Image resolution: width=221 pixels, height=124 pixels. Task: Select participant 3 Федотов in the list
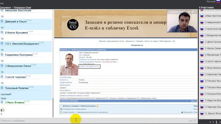tap(210, 100)
